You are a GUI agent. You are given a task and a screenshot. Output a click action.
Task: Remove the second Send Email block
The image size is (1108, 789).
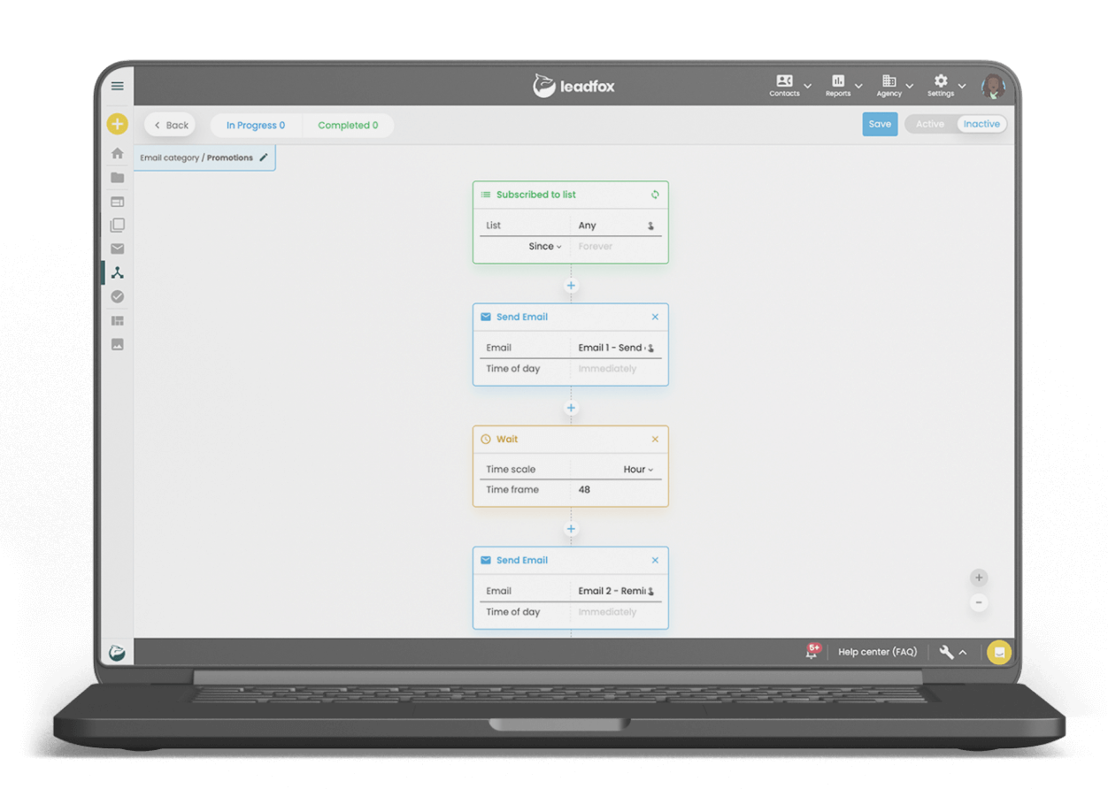(655, 560)
